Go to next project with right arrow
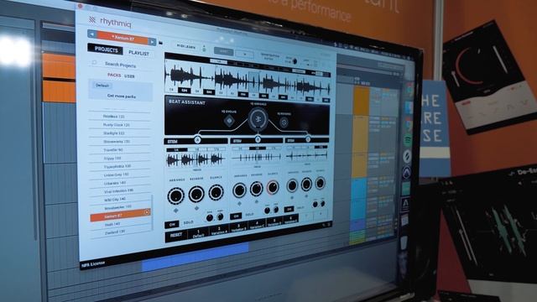Screen dimensions: 537x302 (152, 42)
